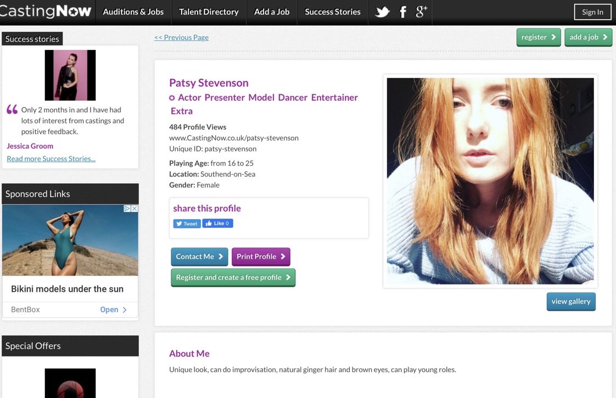Click the green add a job button
This screenshot has width=616, height=398.
pos(589,37)
